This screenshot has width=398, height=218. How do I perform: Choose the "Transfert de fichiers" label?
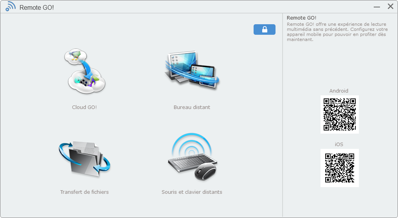(x=85, y=192)
